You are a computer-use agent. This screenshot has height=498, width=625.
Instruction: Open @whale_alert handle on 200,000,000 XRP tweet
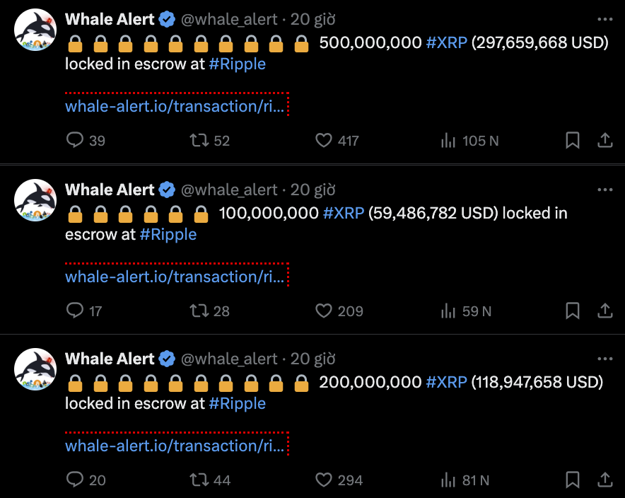pyautogui.click(x=229, y=359)
